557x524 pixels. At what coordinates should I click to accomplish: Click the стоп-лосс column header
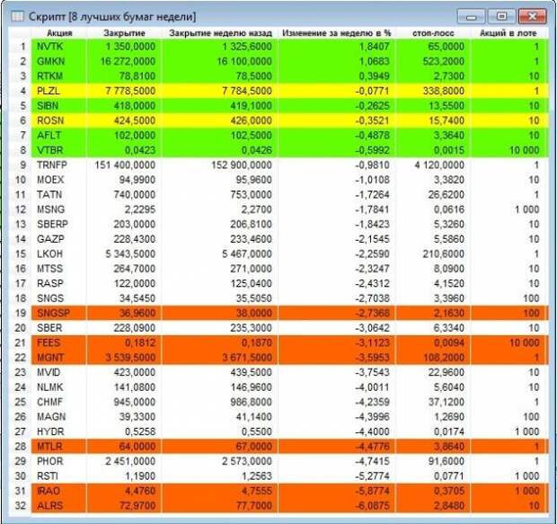433,33
